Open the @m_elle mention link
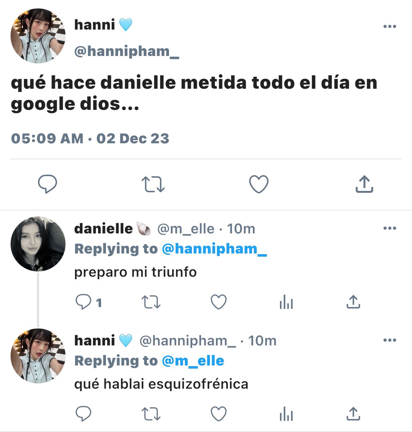This screenshot has width=412, height=432. click(193, 361)
